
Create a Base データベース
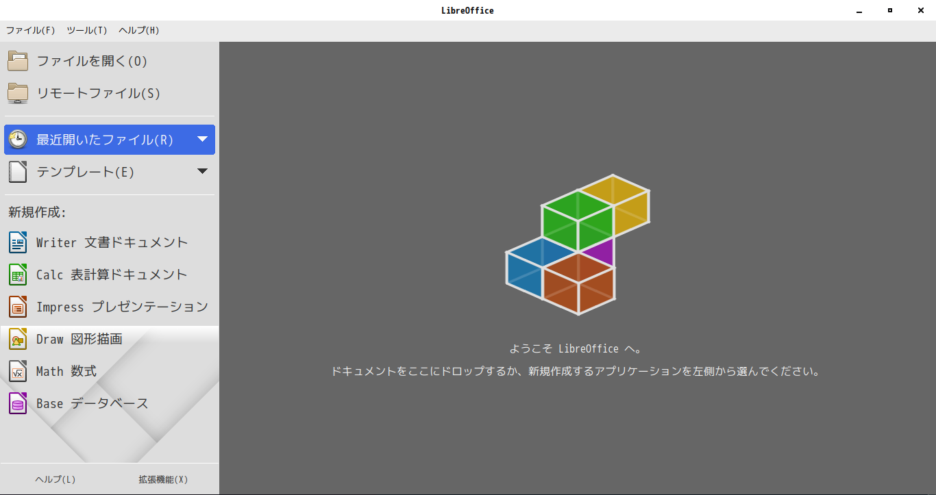point(110,403)
